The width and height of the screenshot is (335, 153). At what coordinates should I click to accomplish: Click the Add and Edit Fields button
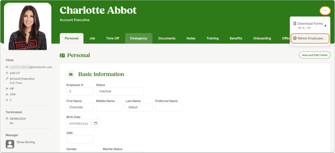(x=315, y=55)
